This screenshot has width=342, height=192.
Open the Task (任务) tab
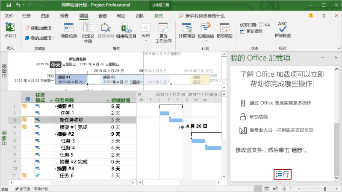pos(27,16)
